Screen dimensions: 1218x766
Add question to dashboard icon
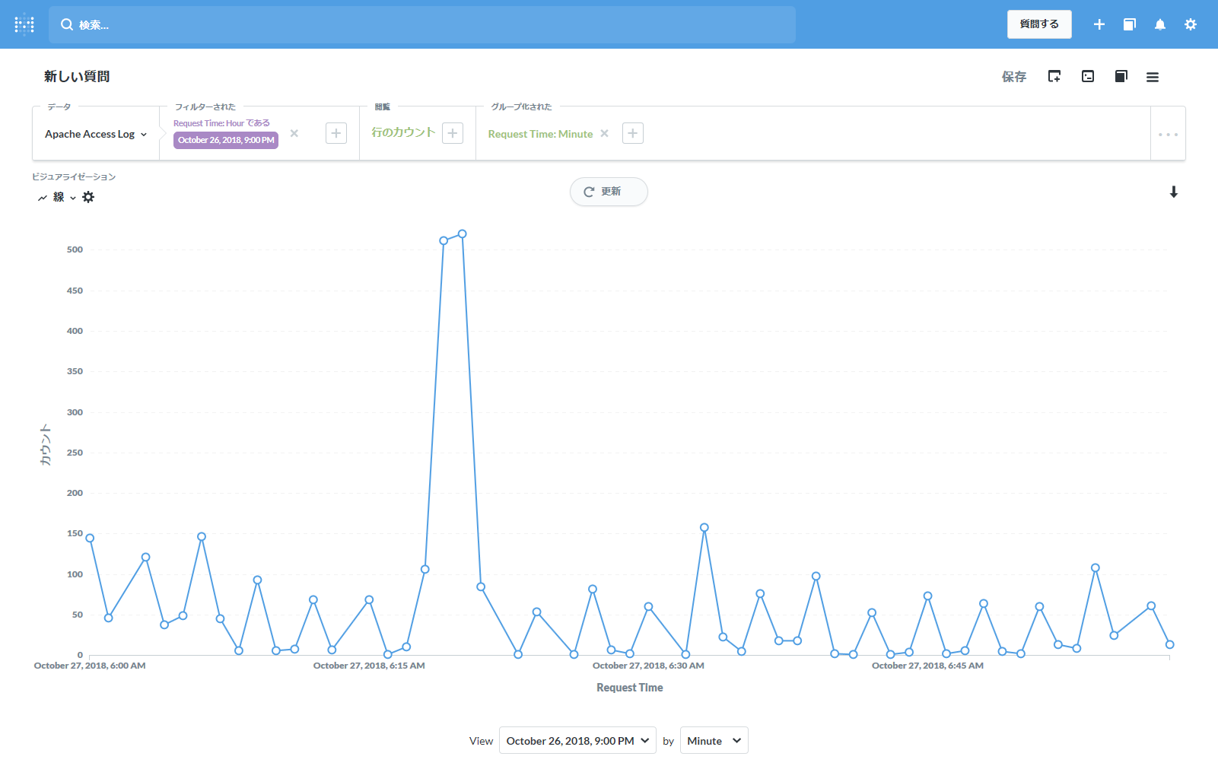pos(1054,76)
